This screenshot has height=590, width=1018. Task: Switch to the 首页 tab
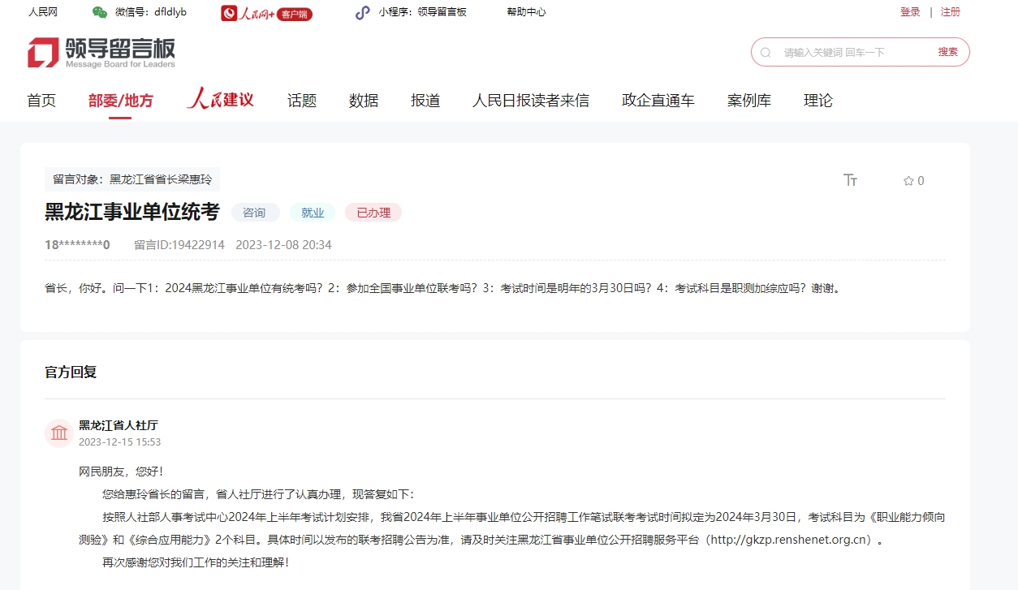pyautogui.click(x=41, y=100)
